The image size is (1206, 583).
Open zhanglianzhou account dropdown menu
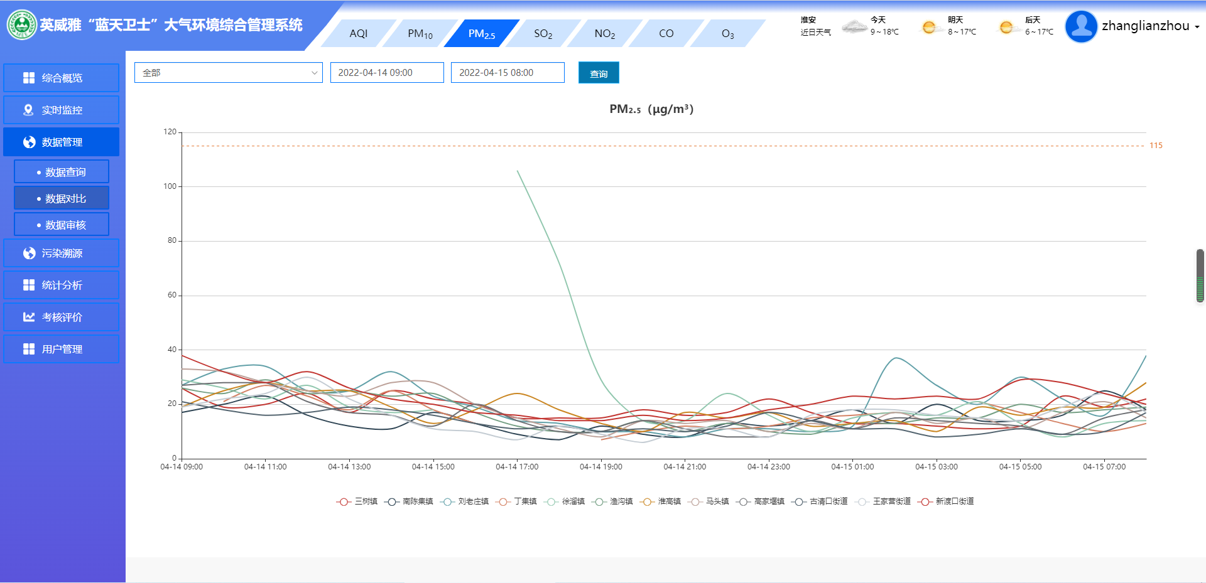pyautogui.click(x=1150, y=26)
